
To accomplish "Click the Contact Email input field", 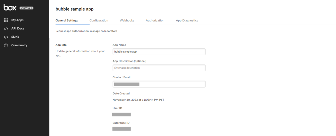I will pos(159,84).
